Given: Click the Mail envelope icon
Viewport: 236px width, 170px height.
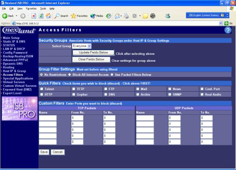Looking at the screenshot, I should (117, 16).
